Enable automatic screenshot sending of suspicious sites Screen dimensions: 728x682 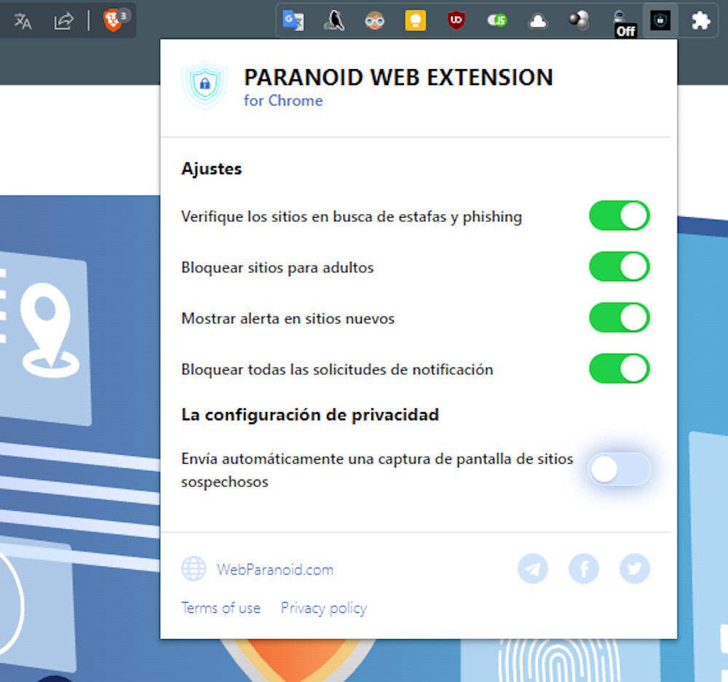click(620, 469)
